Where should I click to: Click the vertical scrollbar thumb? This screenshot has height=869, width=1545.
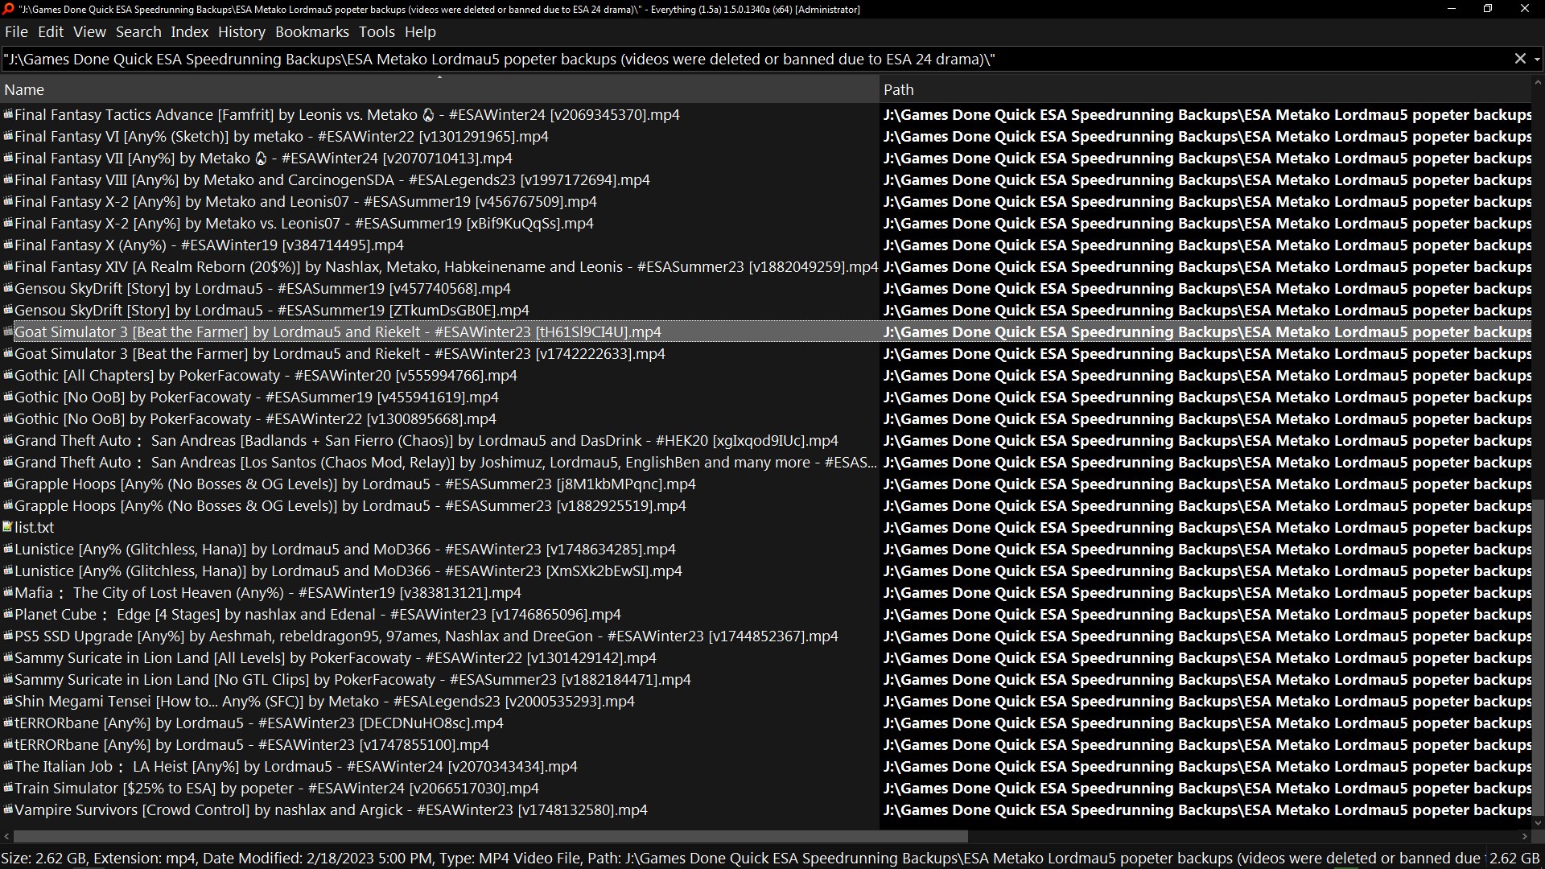[x=1538, y=659]
